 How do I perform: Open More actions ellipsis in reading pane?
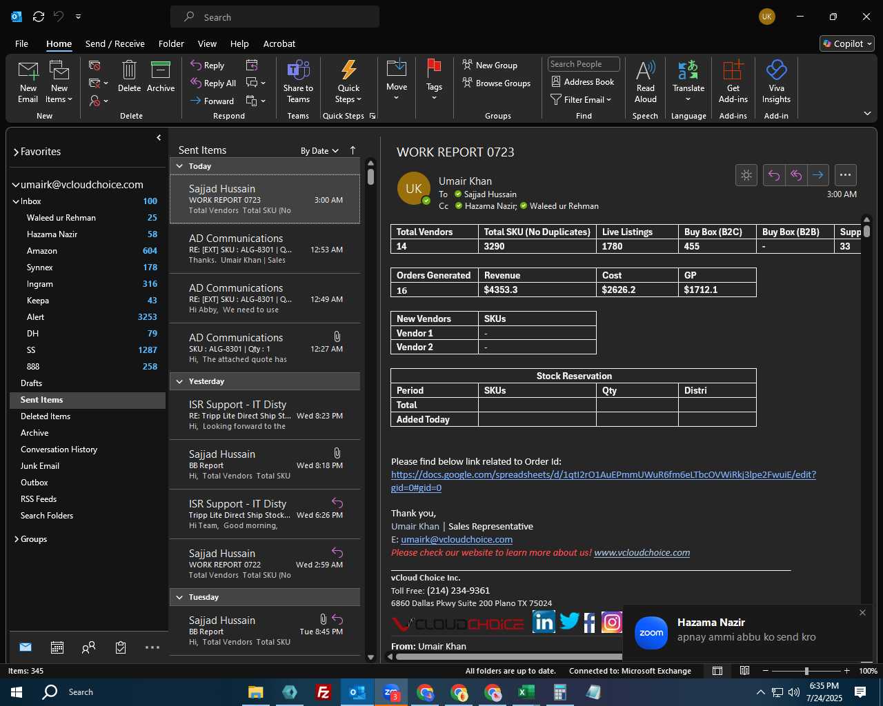(x=846, y=175)
